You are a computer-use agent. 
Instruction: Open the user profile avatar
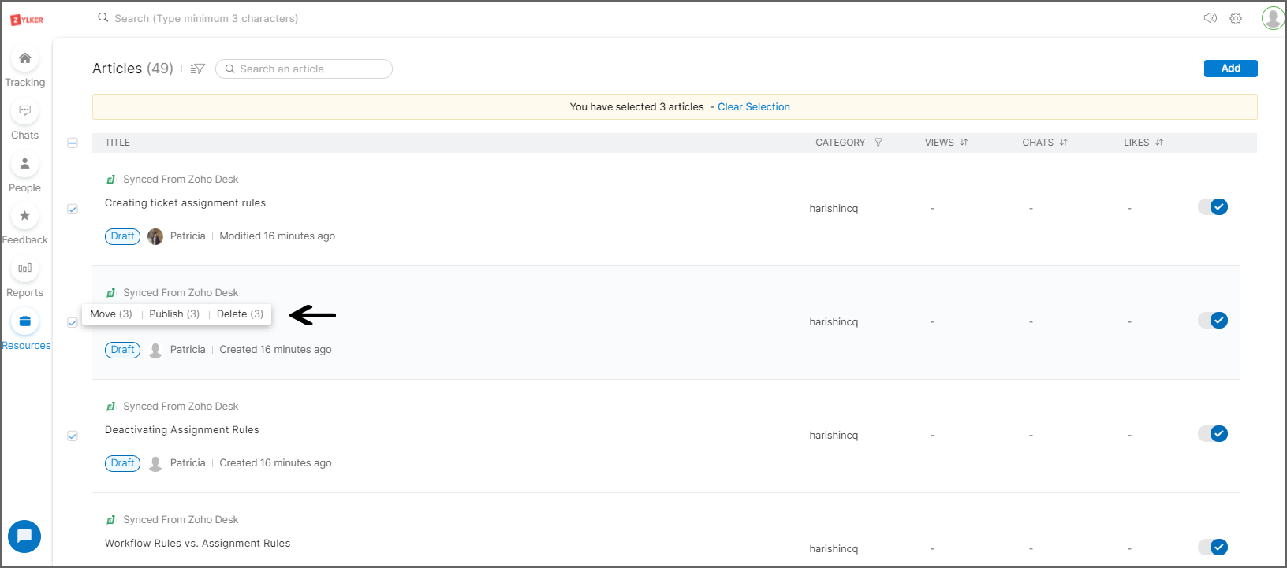[1273, 18]
